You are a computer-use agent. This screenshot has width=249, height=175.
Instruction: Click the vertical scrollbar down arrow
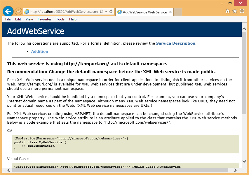244,161
